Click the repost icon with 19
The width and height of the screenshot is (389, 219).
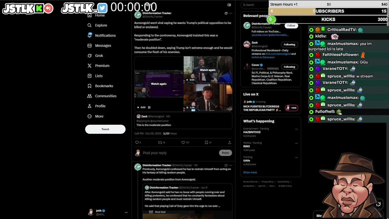pos(160,142)
